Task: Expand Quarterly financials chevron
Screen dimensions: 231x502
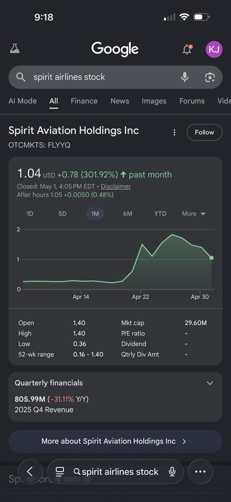Action: (210, 383)
